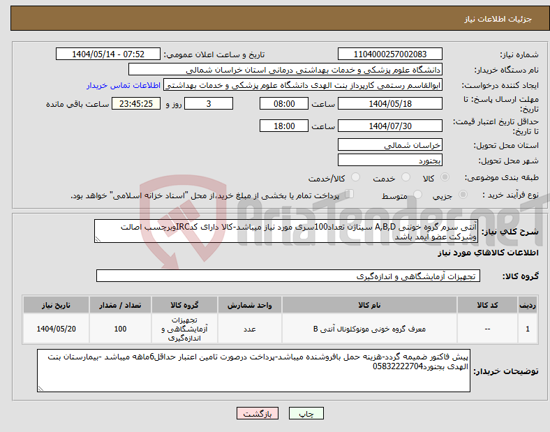Click the item name معرف گروه خونی مونوکلونال
This screenshot has height=432, width=550.
coord(369,329)
